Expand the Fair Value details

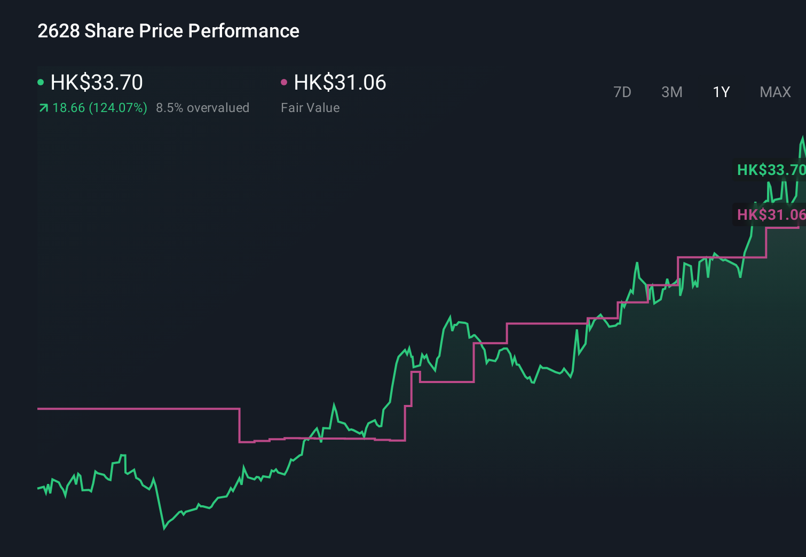[x=310, y=107]
